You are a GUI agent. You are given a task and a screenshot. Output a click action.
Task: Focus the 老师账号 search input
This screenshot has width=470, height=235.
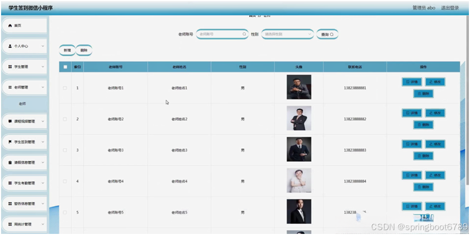click(222, 34)
